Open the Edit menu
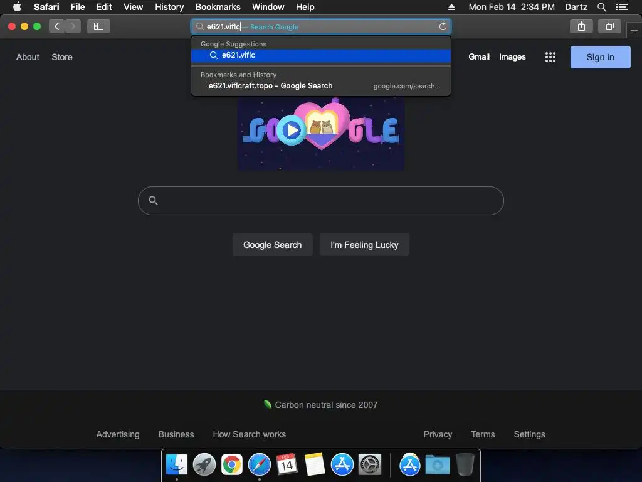The image size is (642, 482). 104,7
